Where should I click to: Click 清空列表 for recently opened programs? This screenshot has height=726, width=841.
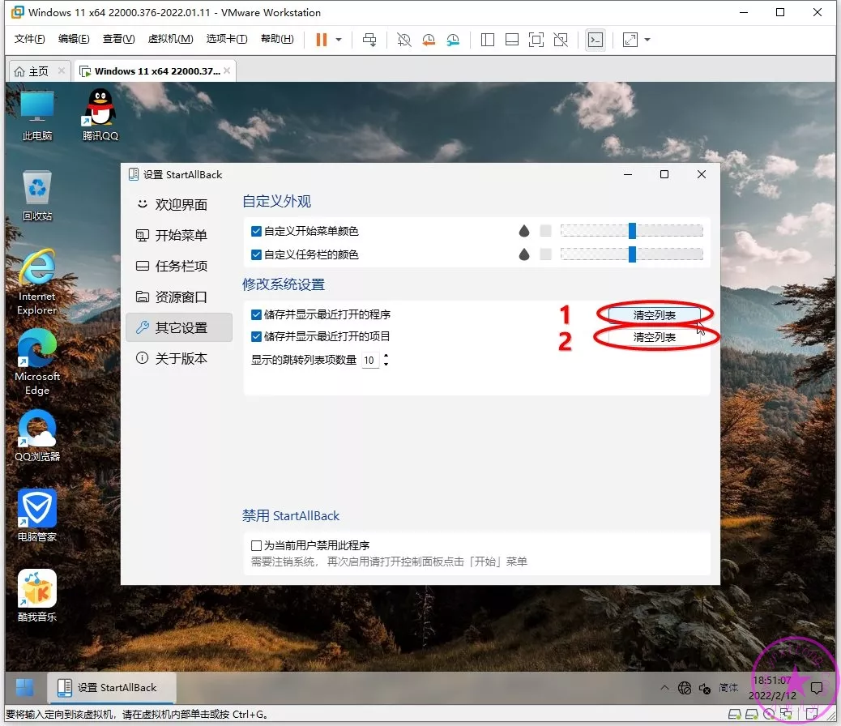click(x=654, y=314)
